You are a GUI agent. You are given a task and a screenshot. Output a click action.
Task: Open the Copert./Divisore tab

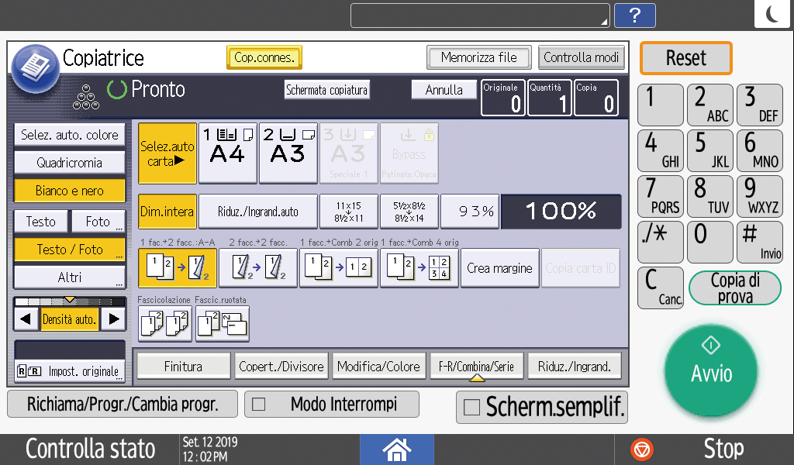(281, 367)
